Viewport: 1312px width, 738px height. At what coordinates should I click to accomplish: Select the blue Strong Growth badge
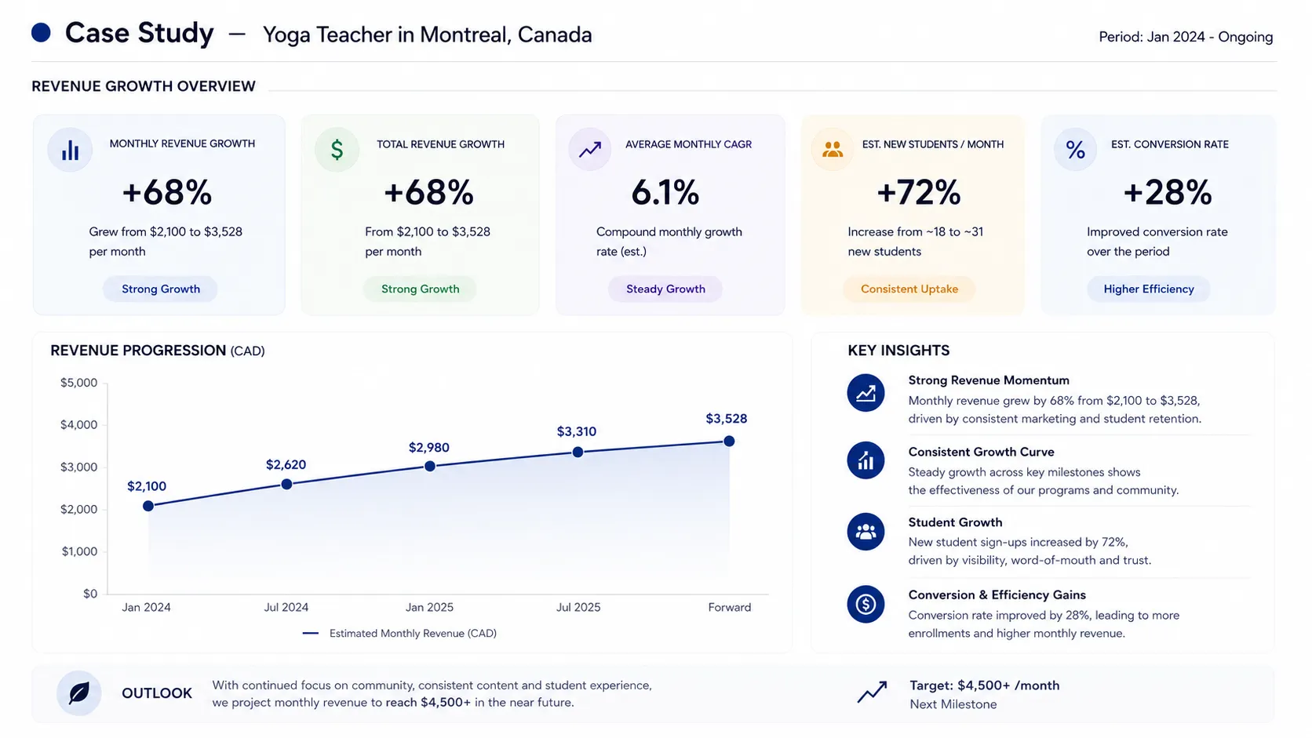[160, 289]
